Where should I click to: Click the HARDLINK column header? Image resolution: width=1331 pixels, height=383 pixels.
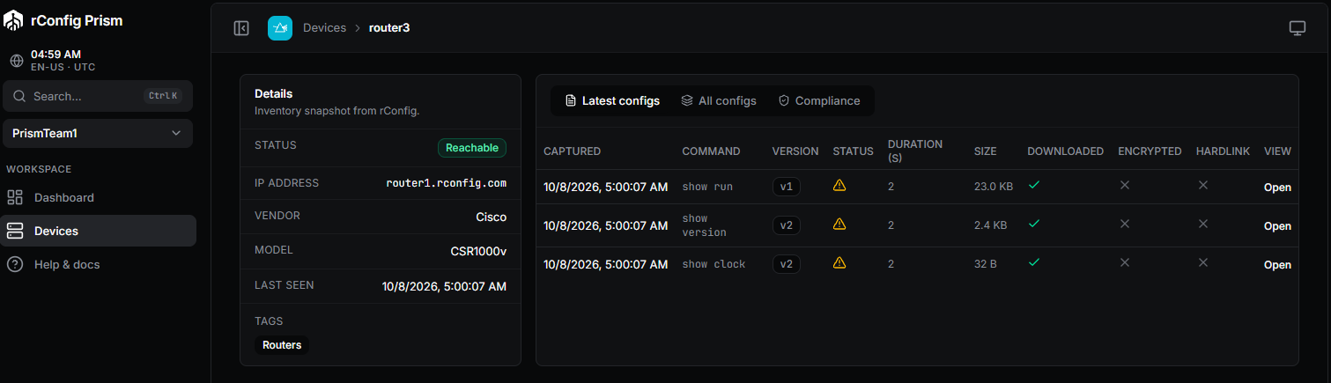pos(1223,151)
